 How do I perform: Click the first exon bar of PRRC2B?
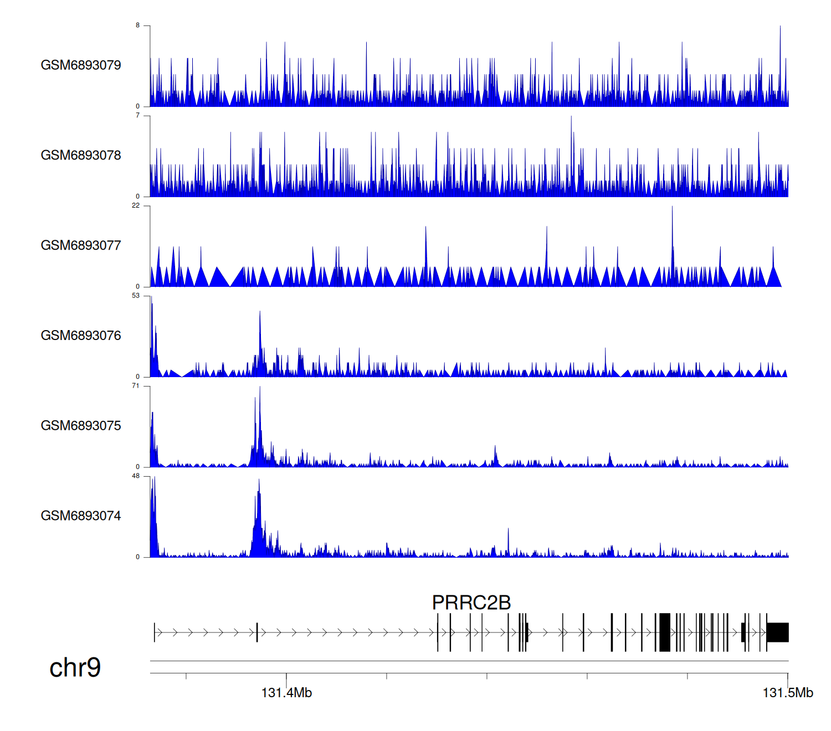(155, 632)
